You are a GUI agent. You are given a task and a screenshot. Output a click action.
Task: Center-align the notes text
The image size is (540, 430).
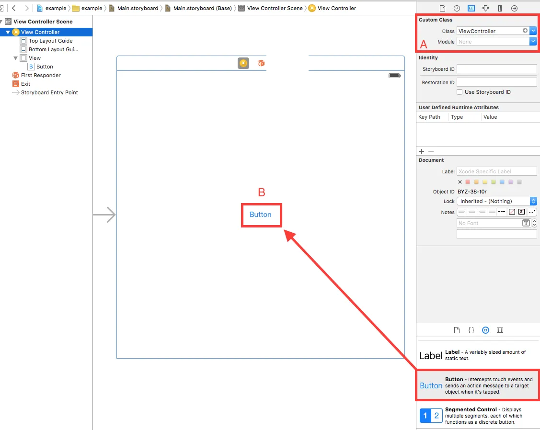[472, 212]
